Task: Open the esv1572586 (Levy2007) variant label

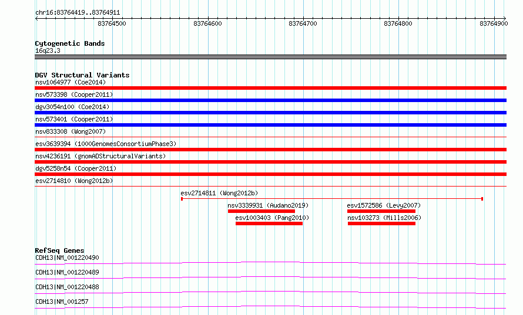Action: [384, 205]
